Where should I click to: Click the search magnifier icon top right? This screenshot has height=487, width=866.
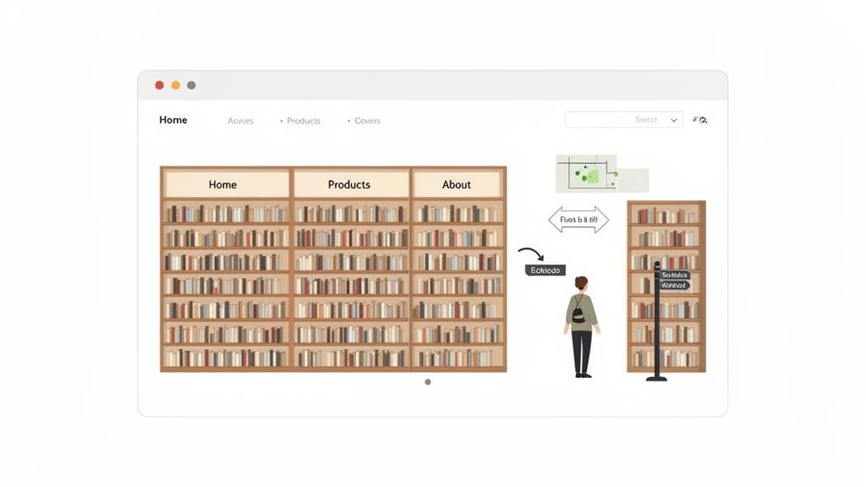coord(703,120)
